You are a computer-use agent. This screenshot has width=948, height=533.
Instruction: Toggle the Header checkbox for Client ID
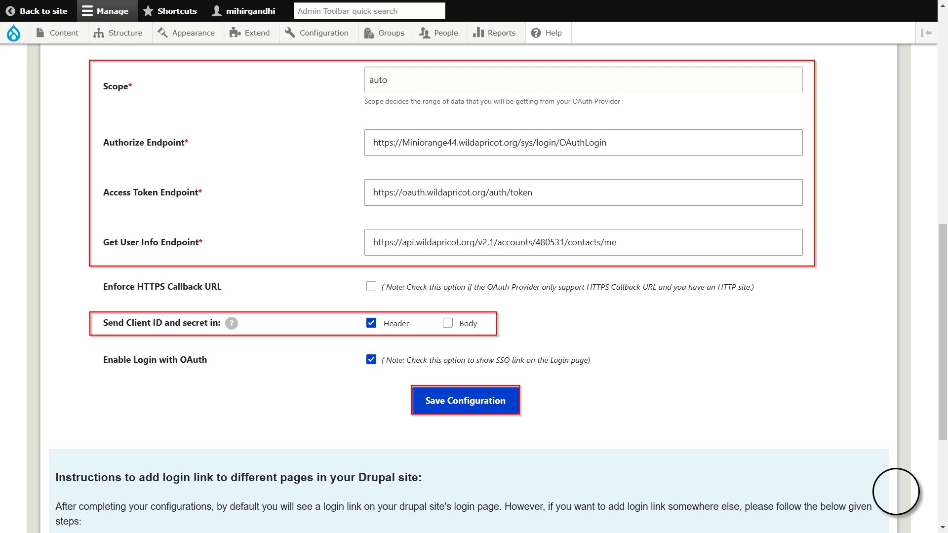(x=371, y=323)
